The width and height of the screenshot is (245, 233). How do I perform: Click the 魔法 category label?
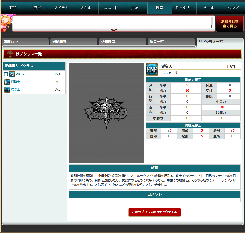(x=150, y=110)
